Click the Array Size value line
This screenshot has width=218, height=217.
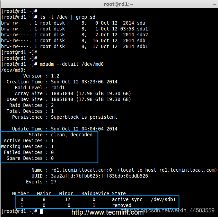[91, 93]
